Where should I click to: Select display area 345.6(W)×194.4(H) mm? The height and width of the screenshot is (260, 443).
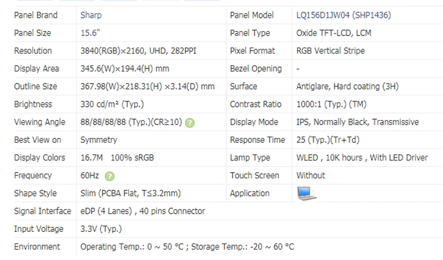coord(125,68)
